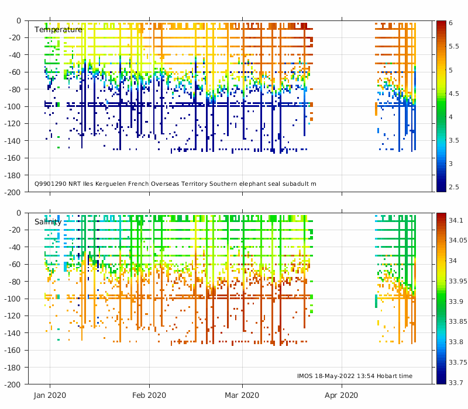Click the 5.5 label on temperature colorbar

(x=454, y=46)
